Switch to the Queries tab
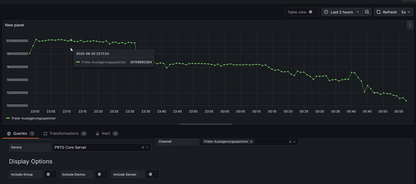 tap(20, 133)
